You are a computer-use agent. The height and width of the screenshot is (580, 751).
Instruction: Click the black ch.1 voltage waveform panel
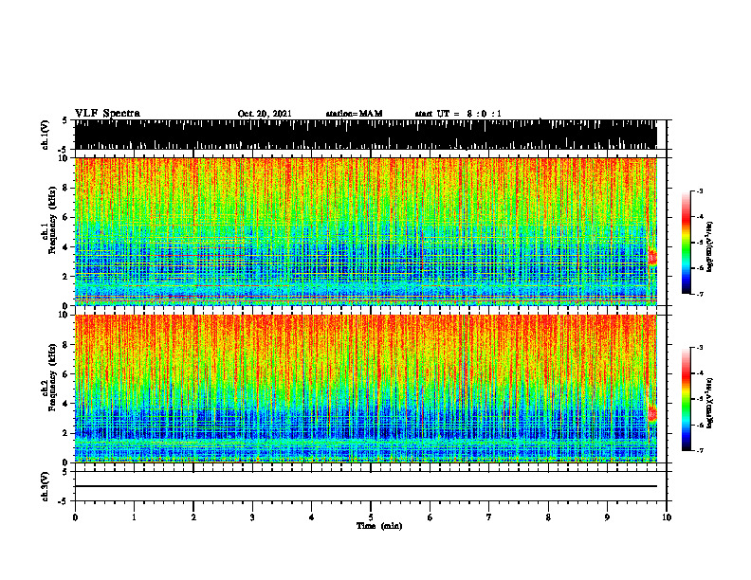(x=365, y=135)
